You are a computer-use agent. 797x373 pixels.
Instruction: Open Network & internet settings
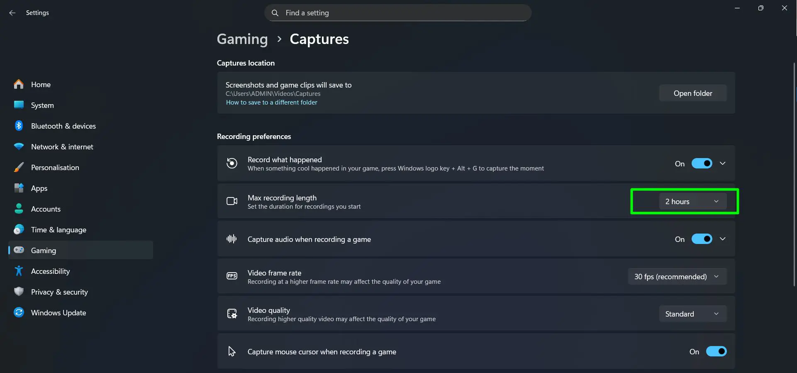click(62, 146)
